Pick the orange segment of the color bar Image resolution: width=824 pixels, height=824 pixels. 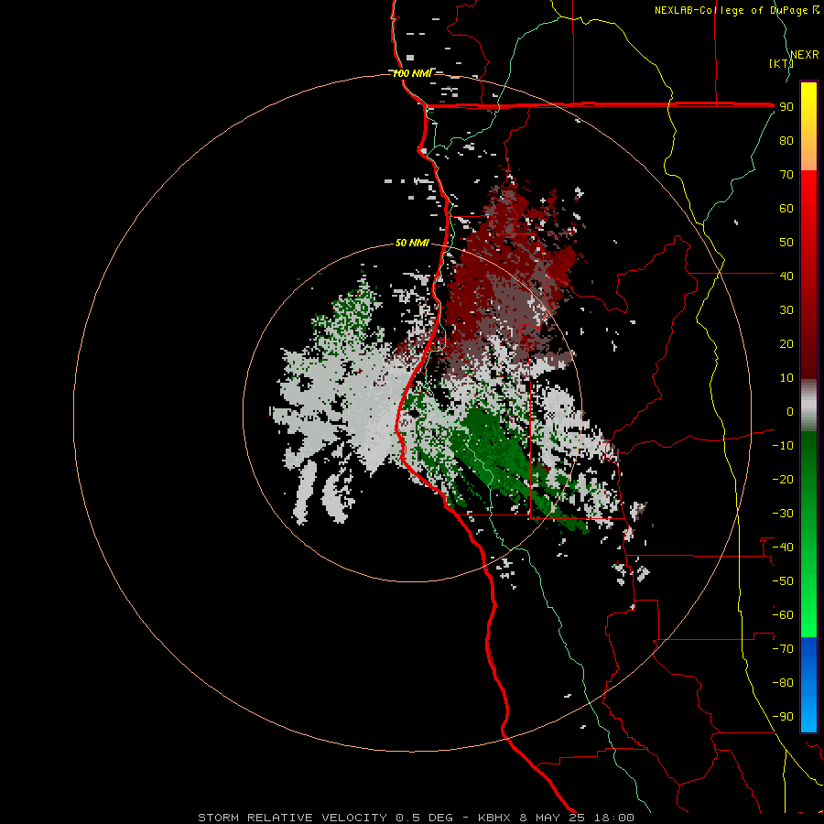[808, 157]
